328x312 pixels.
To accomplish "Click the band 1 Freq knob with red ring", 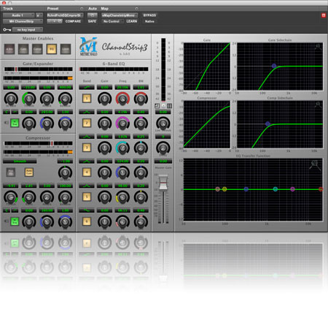I will [x=122, y=99].
